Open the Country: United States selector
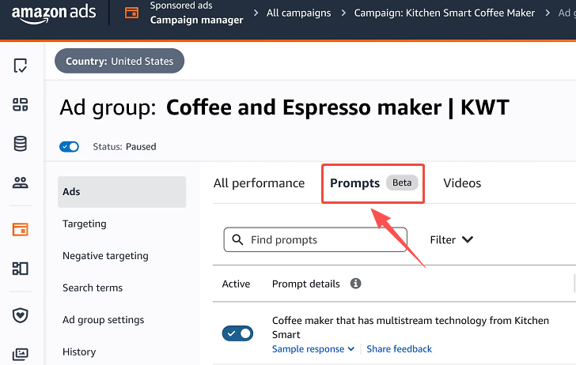This screenshot has width=576, height=365. click(119, 61)
